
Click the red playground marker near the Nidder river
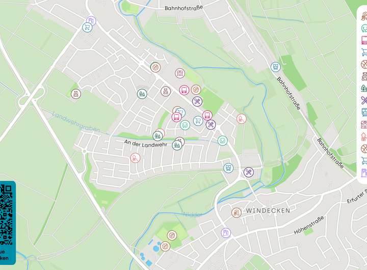coord(241,119)
